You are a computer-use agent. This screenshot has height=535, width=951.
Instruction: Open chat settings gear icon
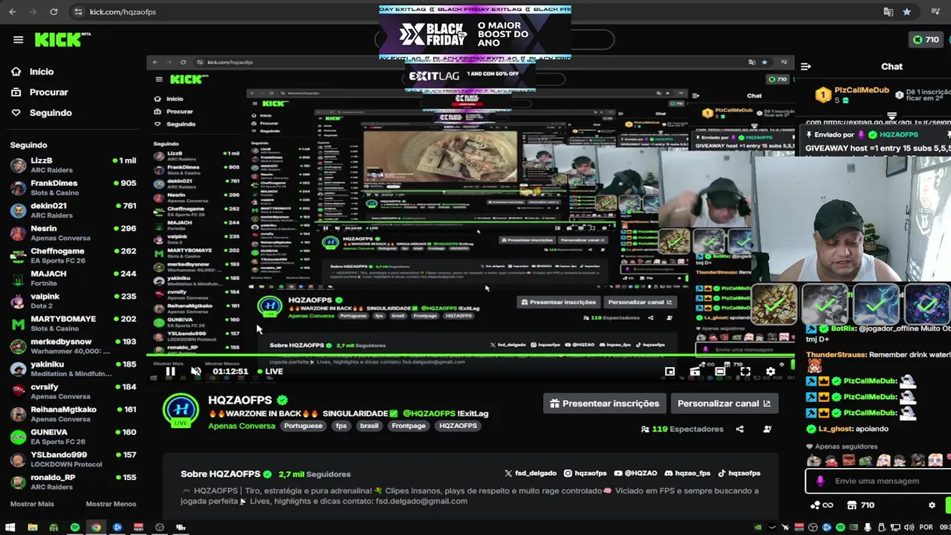(932, 505)
